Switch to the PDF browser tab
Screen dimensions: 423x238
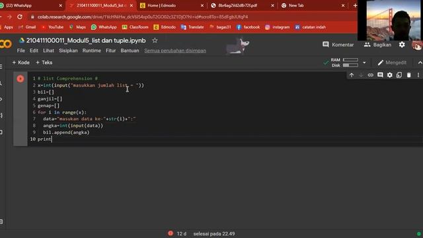243,5
